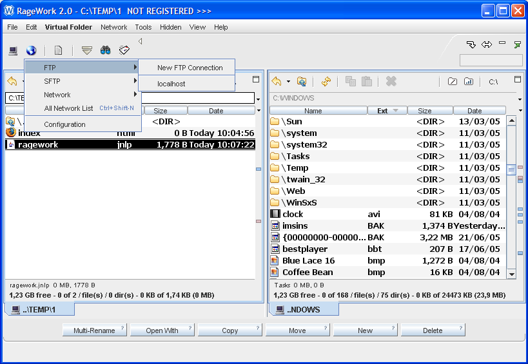Choose New FTP Connection
528x364 pixels.
coord(186,68)
